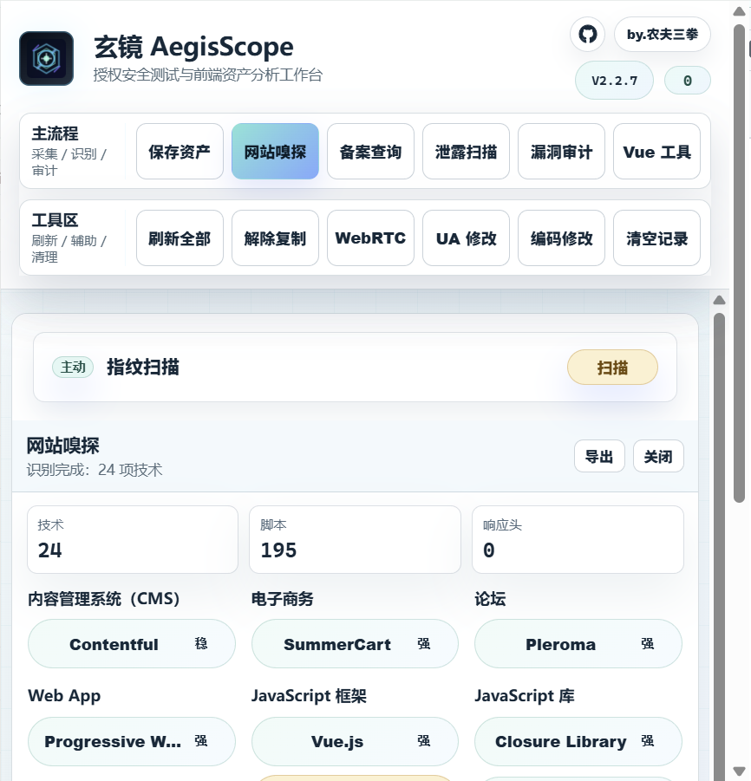Click the 脚本 195 stat card
Viewport: 751px width, 781px height.
tap(355, 539)
